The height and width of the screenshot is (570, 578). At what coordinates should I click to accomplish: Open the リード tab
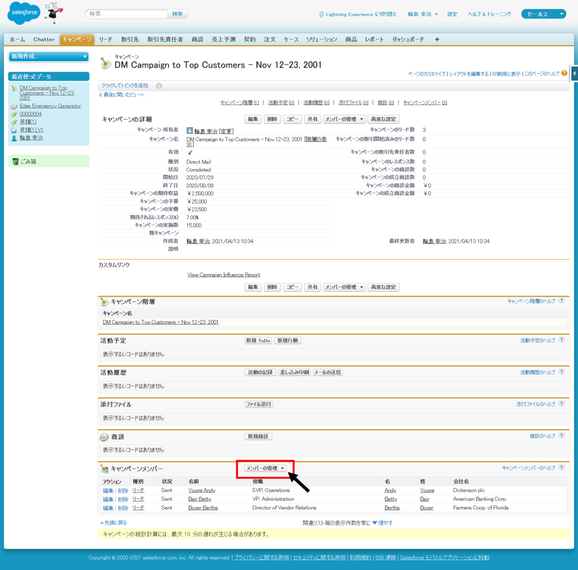point(105,39)
